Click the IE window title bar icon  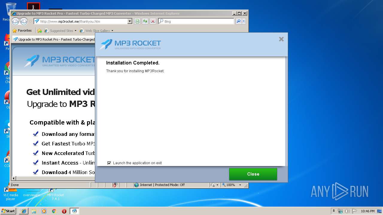click(14, 13)
